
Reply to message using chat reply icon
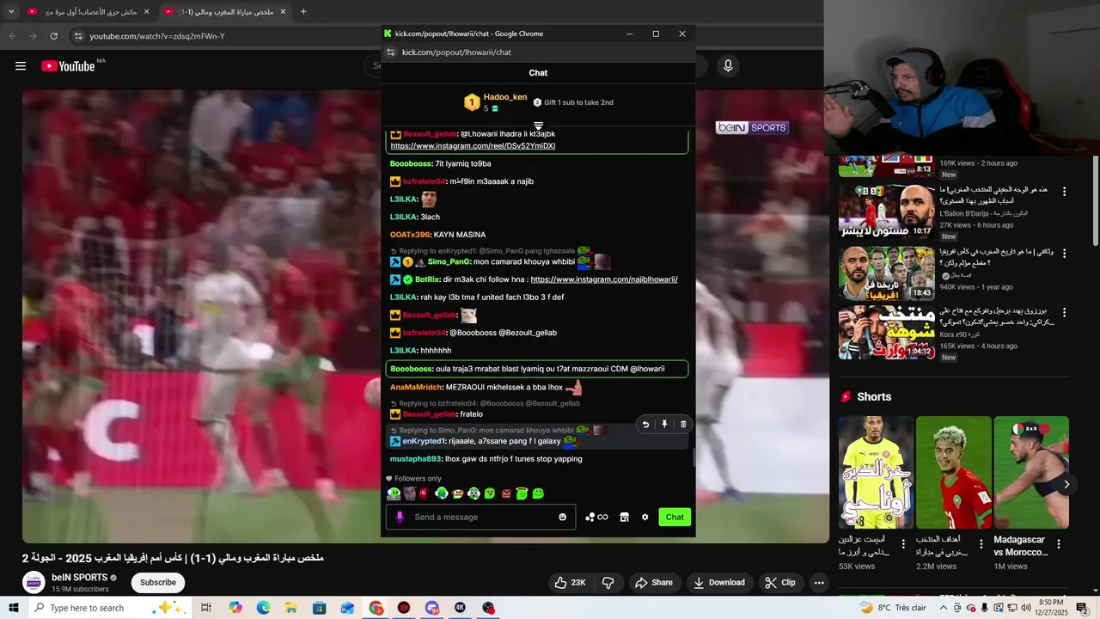645,425
